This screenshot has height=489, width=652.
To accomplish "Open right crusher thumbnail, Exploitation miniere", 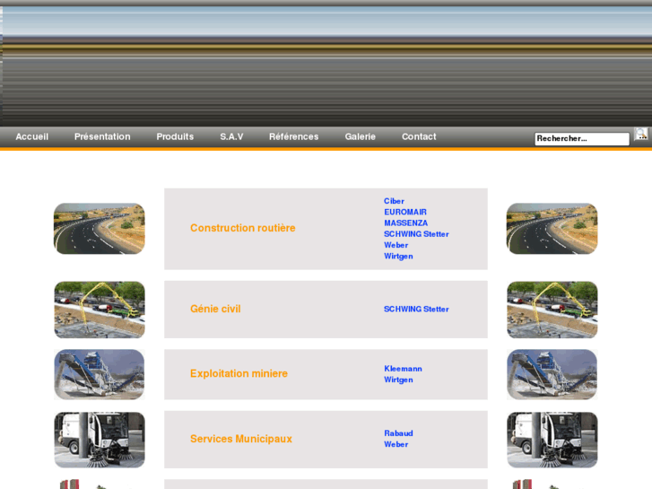I will [x=552, y=374].
